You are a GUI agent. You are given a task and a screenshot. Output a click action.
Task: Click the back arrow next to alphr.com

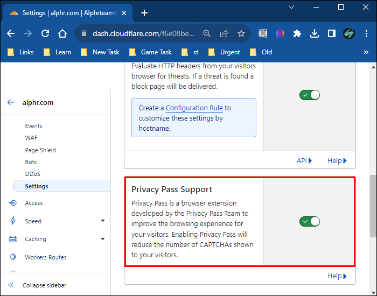[x=11, y=102]
